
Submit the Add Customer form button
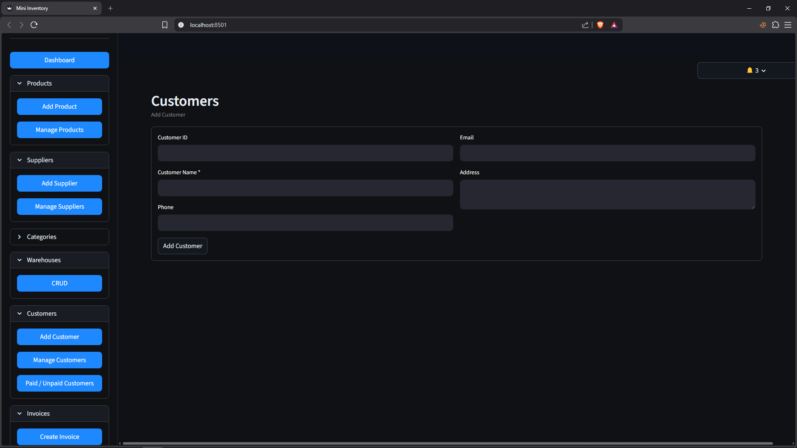pos(182,246)
